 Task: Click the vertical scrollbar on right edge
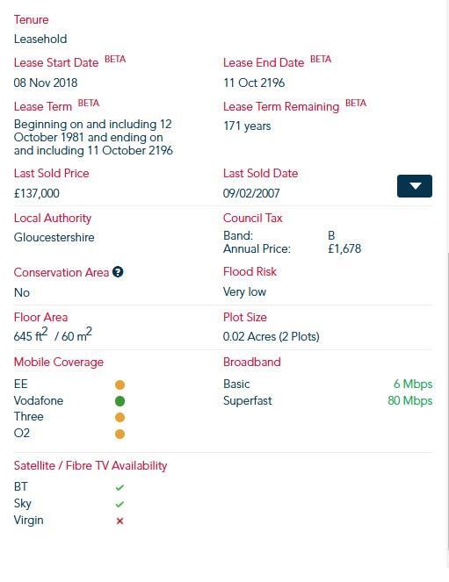coord(447,401)
